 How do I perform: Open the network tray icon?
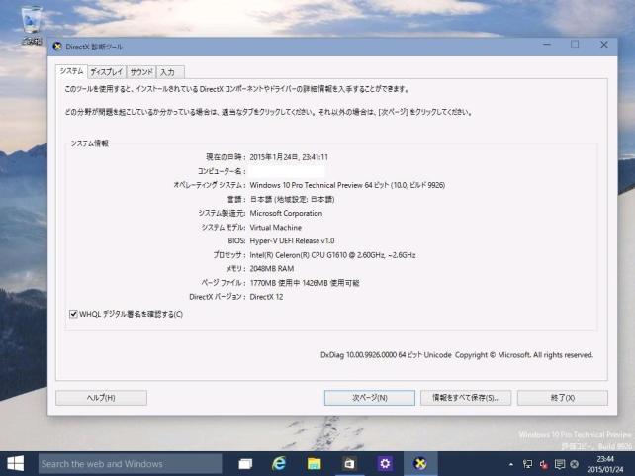527,464
